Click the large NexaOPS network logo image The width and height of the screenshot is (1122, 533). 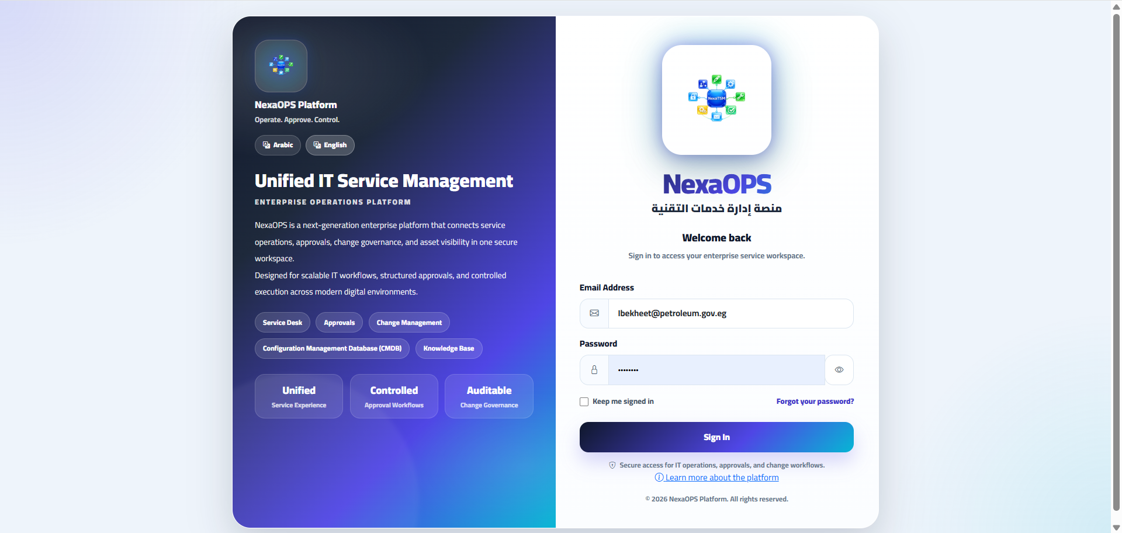(x=716, y=100)
